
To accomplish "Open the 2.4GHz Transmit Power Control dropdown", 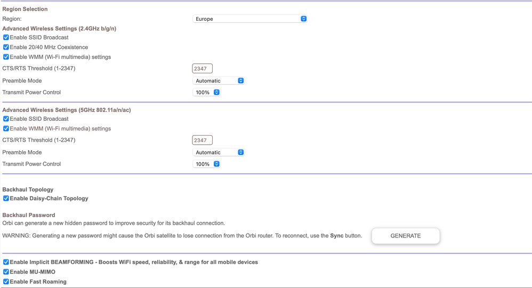I will tap(207, 93).
